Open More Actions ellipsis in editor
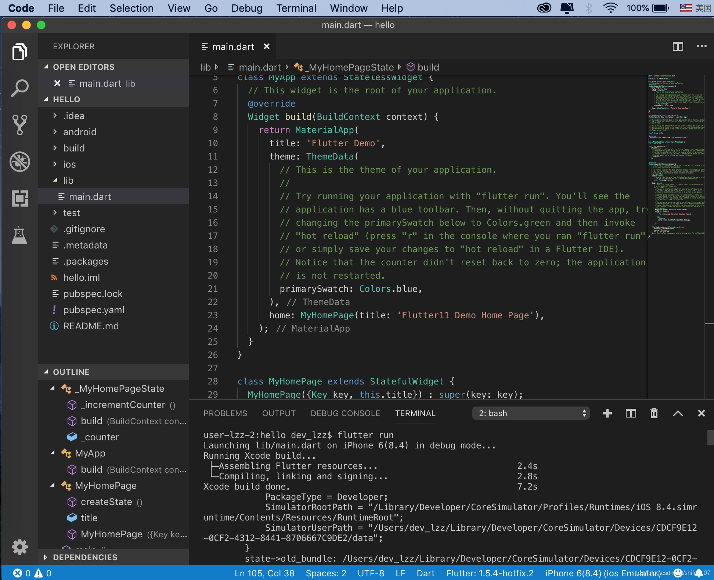This screenshot has height=580, width=714. tap(702, 46)
